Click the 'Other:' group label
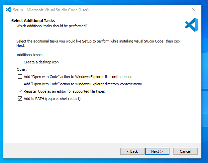This screenshot has width=208, height=163. 22,69
